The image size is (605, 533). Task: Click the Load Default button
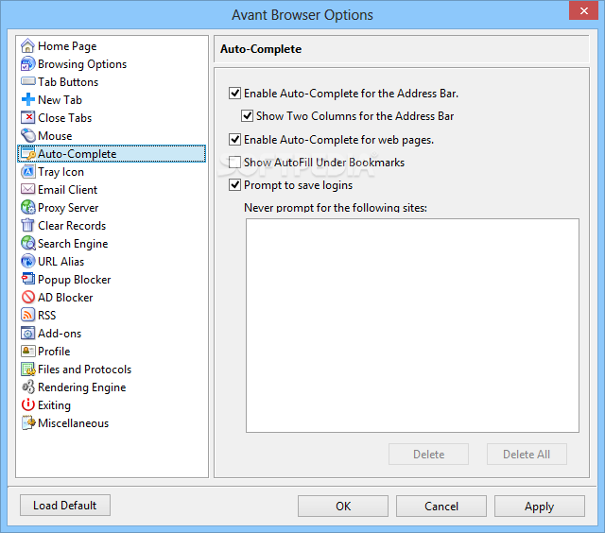pyautogui.click(x=65, y=506)
